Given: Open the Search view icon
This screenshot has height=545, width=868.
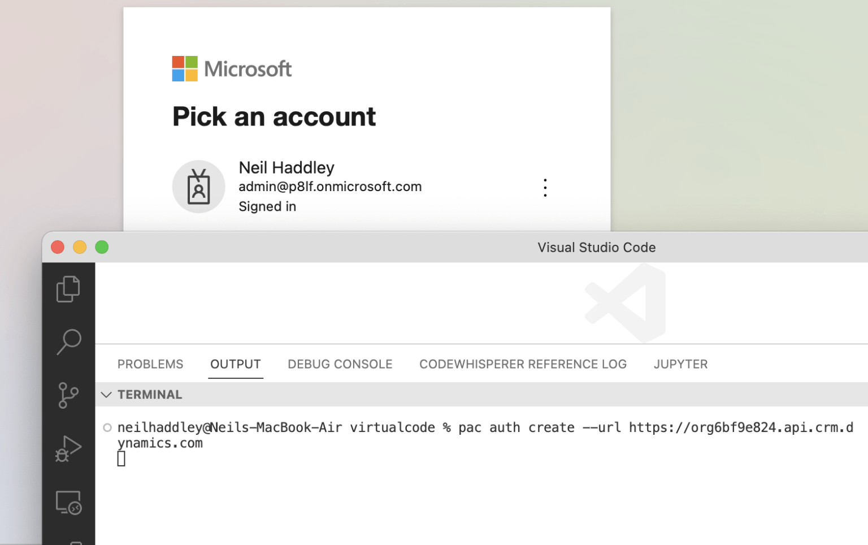Looking at the screenshot, I should pos(69,341).
